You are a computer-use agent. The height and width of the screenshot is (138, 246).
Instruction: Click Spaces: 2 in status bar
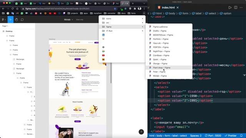point(196,136)
